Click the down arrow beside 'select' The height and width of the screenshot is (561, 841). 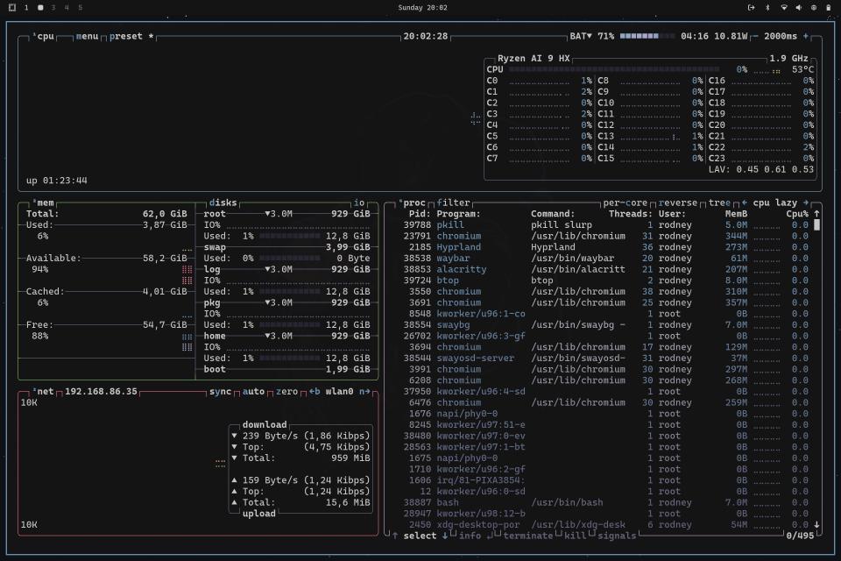[x=445, y=536]
